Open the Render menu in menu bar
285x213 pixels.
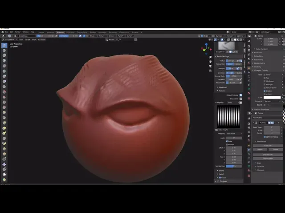point(18,32)
